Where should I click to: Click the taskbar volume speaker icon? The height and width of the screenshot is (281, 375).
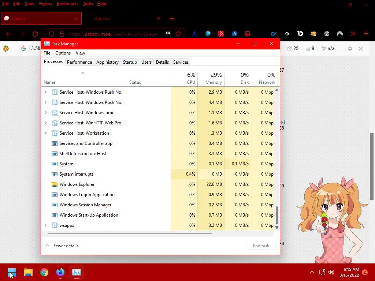point(331,272)
